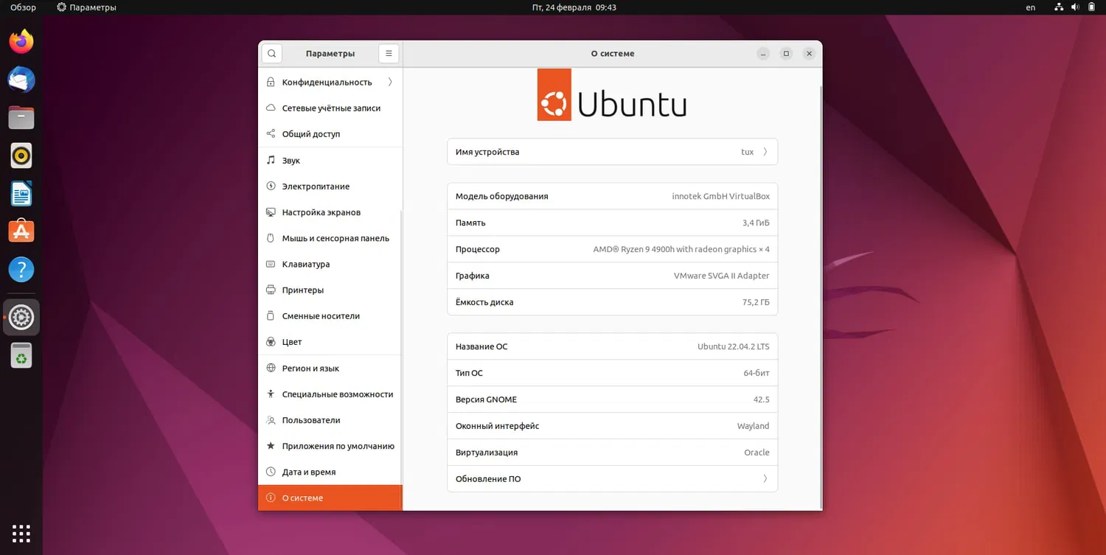
Task: Click the Имя устройства row
Action: [613, 152]
